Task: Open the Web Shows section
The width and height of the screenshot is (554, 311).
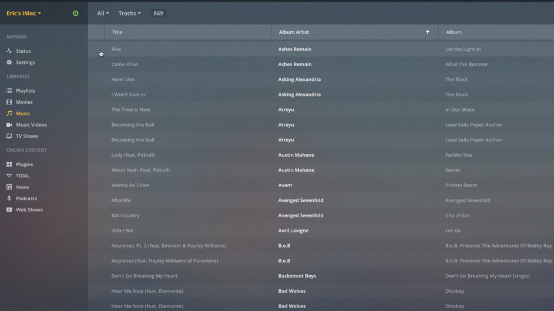Action: pyautogui.click(x=29, y=209)
